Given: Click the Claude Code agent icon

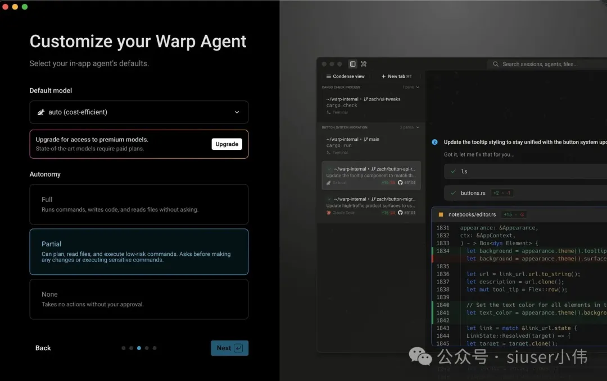Looking at the screenshot, I should point(329,213).
